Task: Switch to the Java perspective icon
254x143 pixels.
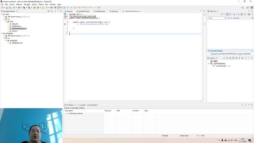Action: (252, 8)
